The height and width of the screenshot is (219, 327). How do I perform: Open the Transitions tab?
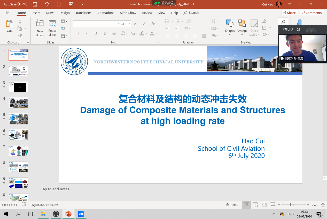pos(83,13)
